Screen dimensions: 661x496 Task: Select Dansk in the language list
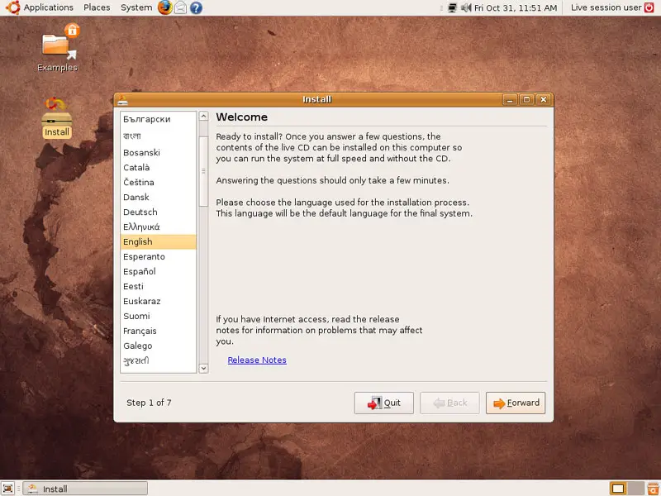tap(159, 197)
